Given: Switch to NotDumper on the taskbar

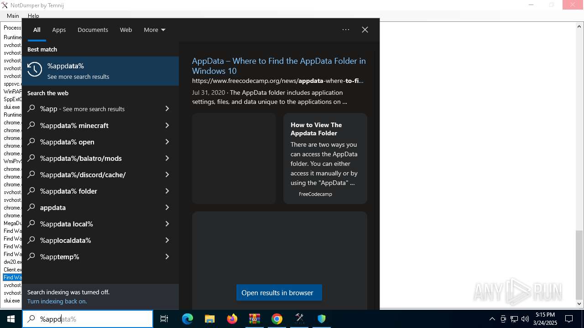Looking at the screenshot, I should tap(299, 319).
